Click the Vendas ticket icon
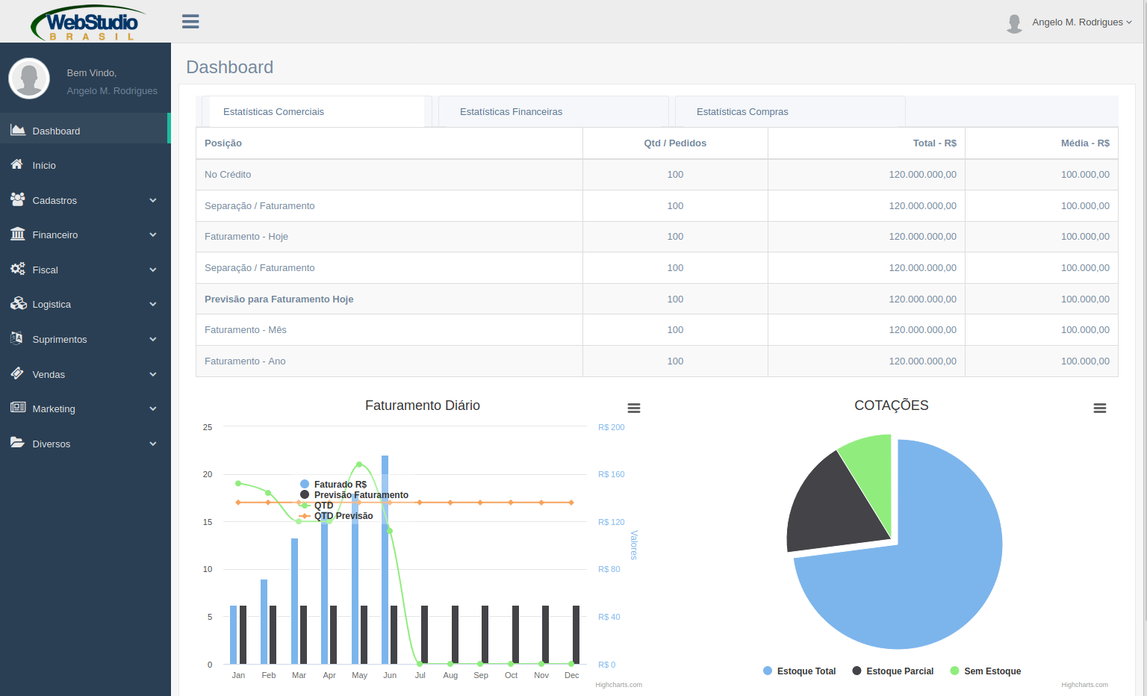This screenshot has width=1147, height=696. click(x=17, y=373)
